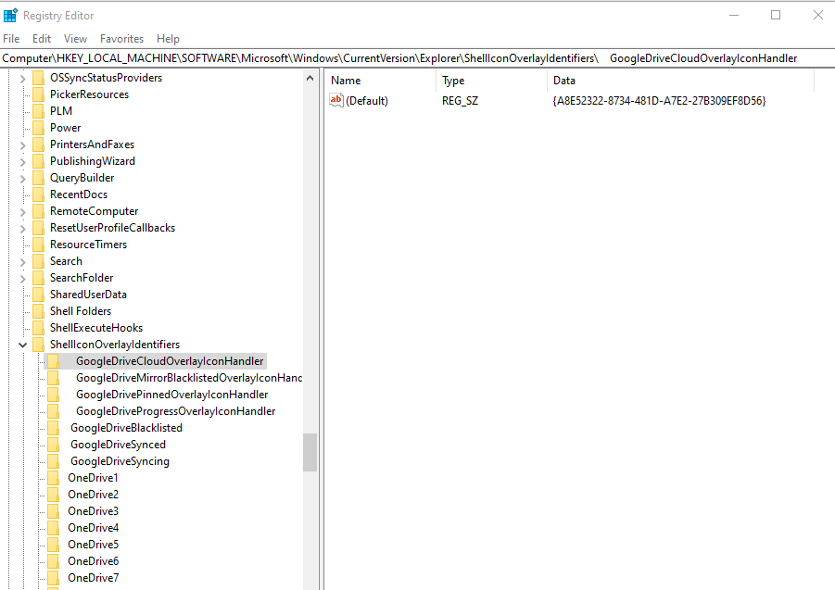Expand the SearchFolder key

tap(22, 279)
